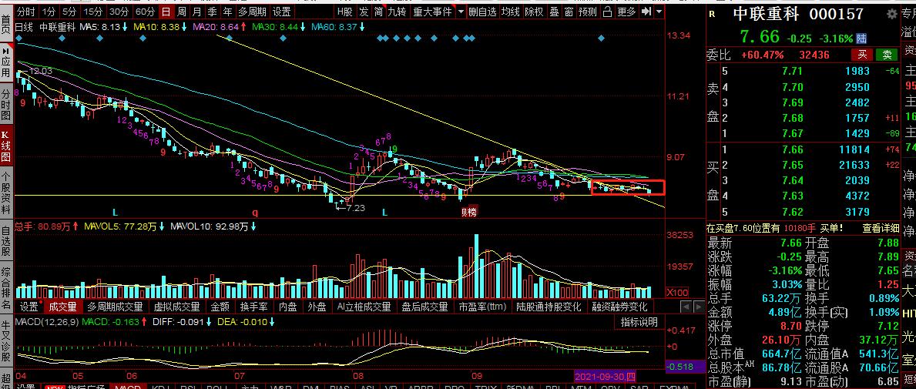Click the yellow R badge by stock name
The image size is (916, 389).
coord(712,14)
